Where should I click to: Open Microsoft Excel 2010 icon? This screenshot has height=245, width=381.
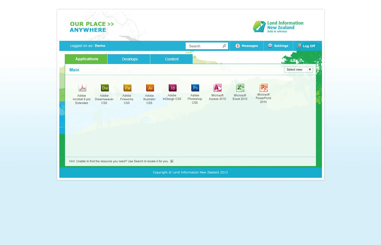click(x=240, y=88)
